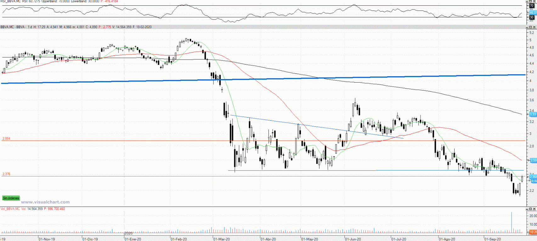Select the 2,376 horizontal level label
Viewport: 537px width, 241px height.
click(x=6, y=174)
